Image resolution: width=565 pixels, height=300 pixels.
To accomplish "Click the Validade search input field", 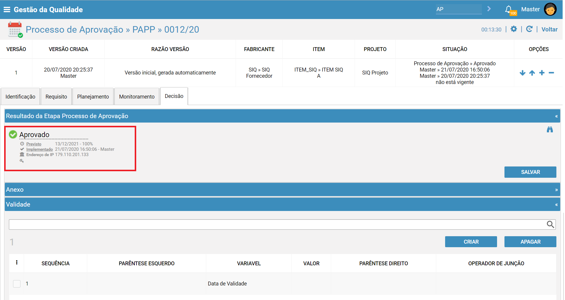I will pyautogui.click(x=278, y=224).
